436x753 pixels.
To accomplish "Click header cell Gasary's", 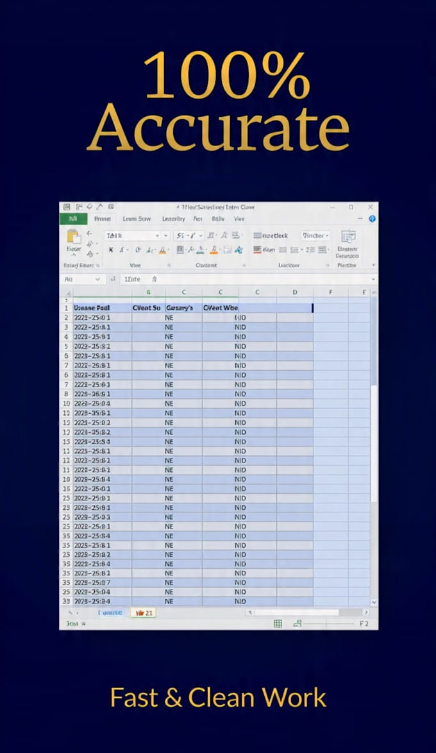I will click(183, 308).
